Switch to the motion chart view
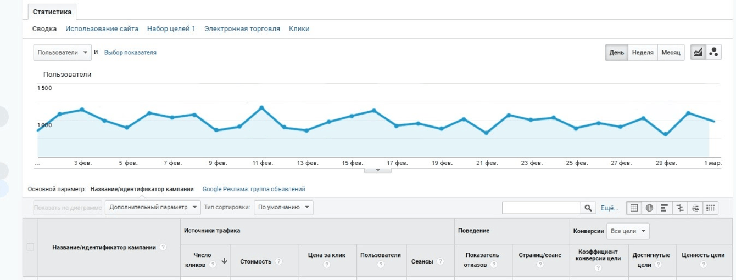The height and width of the screenshot is (280, 736). point(713,53)
